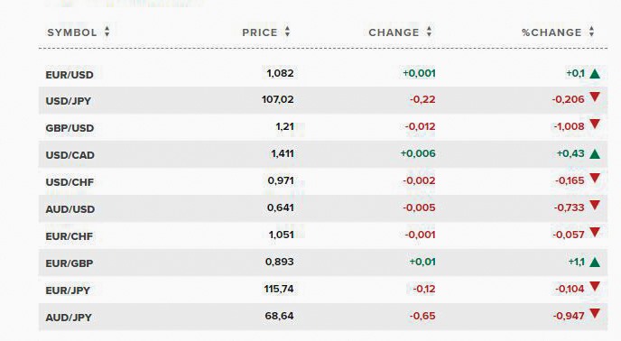The height and width of the screenshot is (341, 621).
Task: Click the EUR/JPY change value -0,12
Action: (423, 289)
